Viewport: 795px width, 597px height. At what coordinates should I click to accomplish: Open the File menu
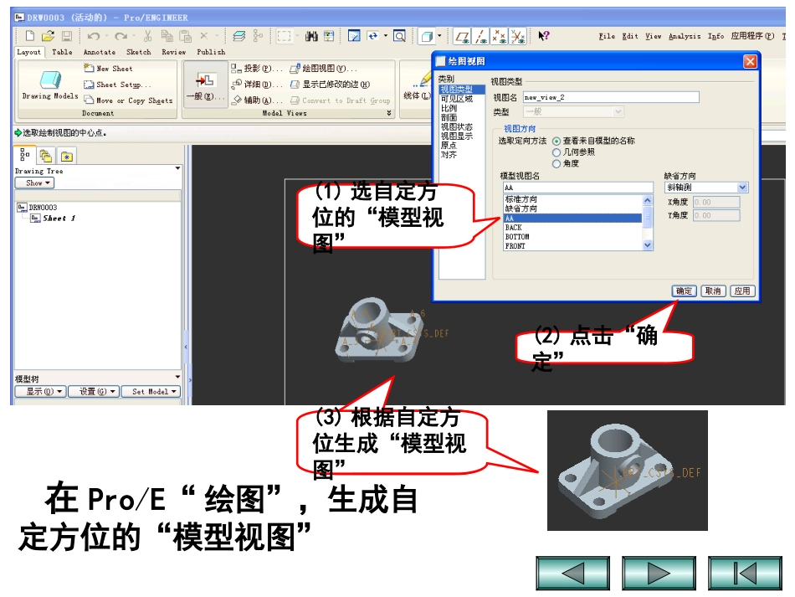pyautogui.click(x=607, y=36)
